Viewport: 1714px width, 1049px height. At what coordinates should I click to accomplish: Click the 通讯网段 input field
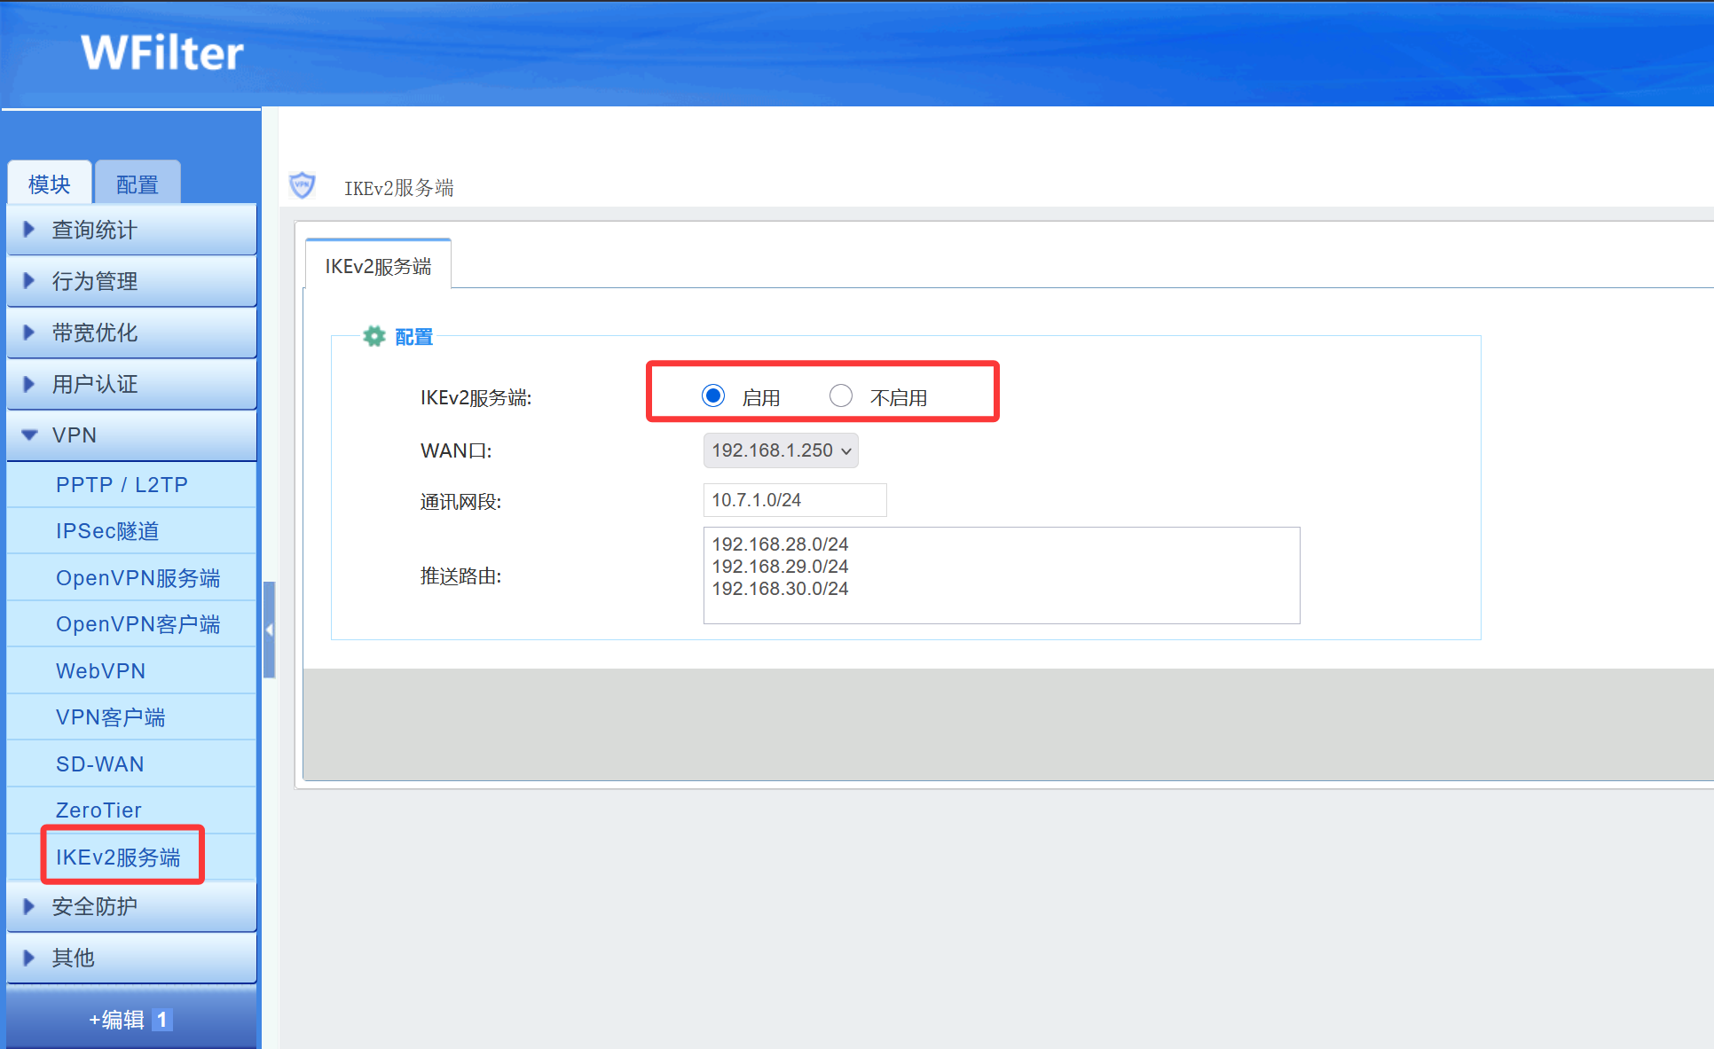click(x=795, y=500)
